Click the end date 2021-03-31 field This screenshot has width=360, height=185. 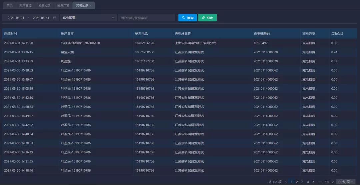pos(41,18)
